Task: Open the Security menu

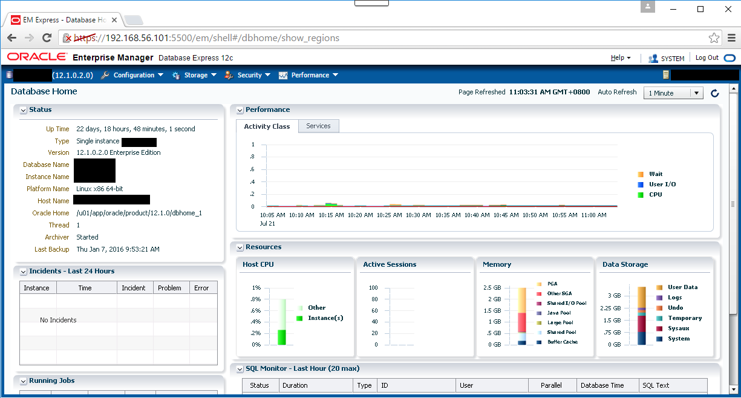Action: click(253, 75)
